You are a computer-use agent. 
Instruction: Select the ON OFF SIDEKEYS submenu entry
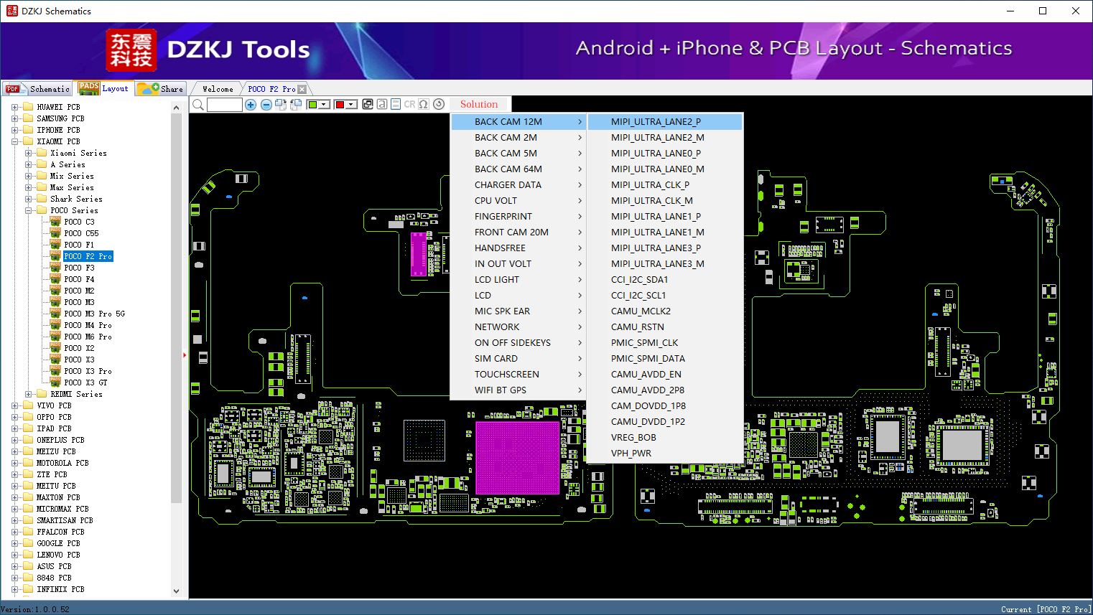(518, 343)
